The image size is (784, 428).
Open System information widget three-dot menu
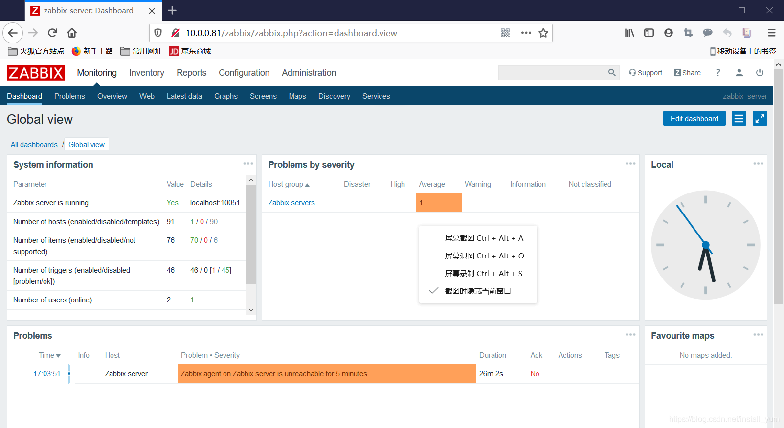[248, 164]
